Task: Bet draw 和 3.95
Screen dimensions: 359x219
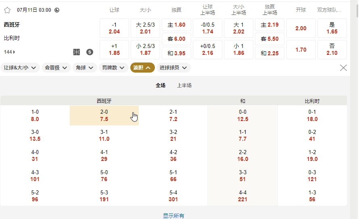Action: (x=177, y=53)
